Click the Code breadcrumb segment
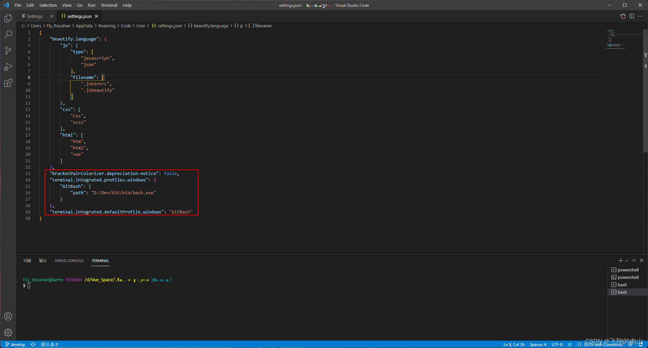This screenshot has height=348, width=648. click(126, 26)
